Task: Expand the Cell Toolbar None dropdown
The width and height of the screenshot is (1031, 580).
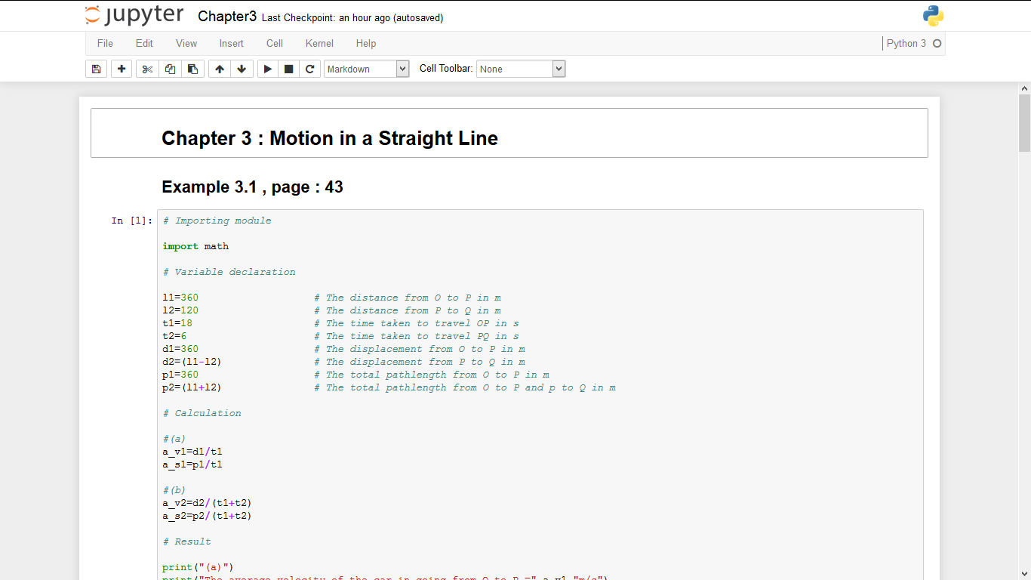Action: [x=520, y=69]
